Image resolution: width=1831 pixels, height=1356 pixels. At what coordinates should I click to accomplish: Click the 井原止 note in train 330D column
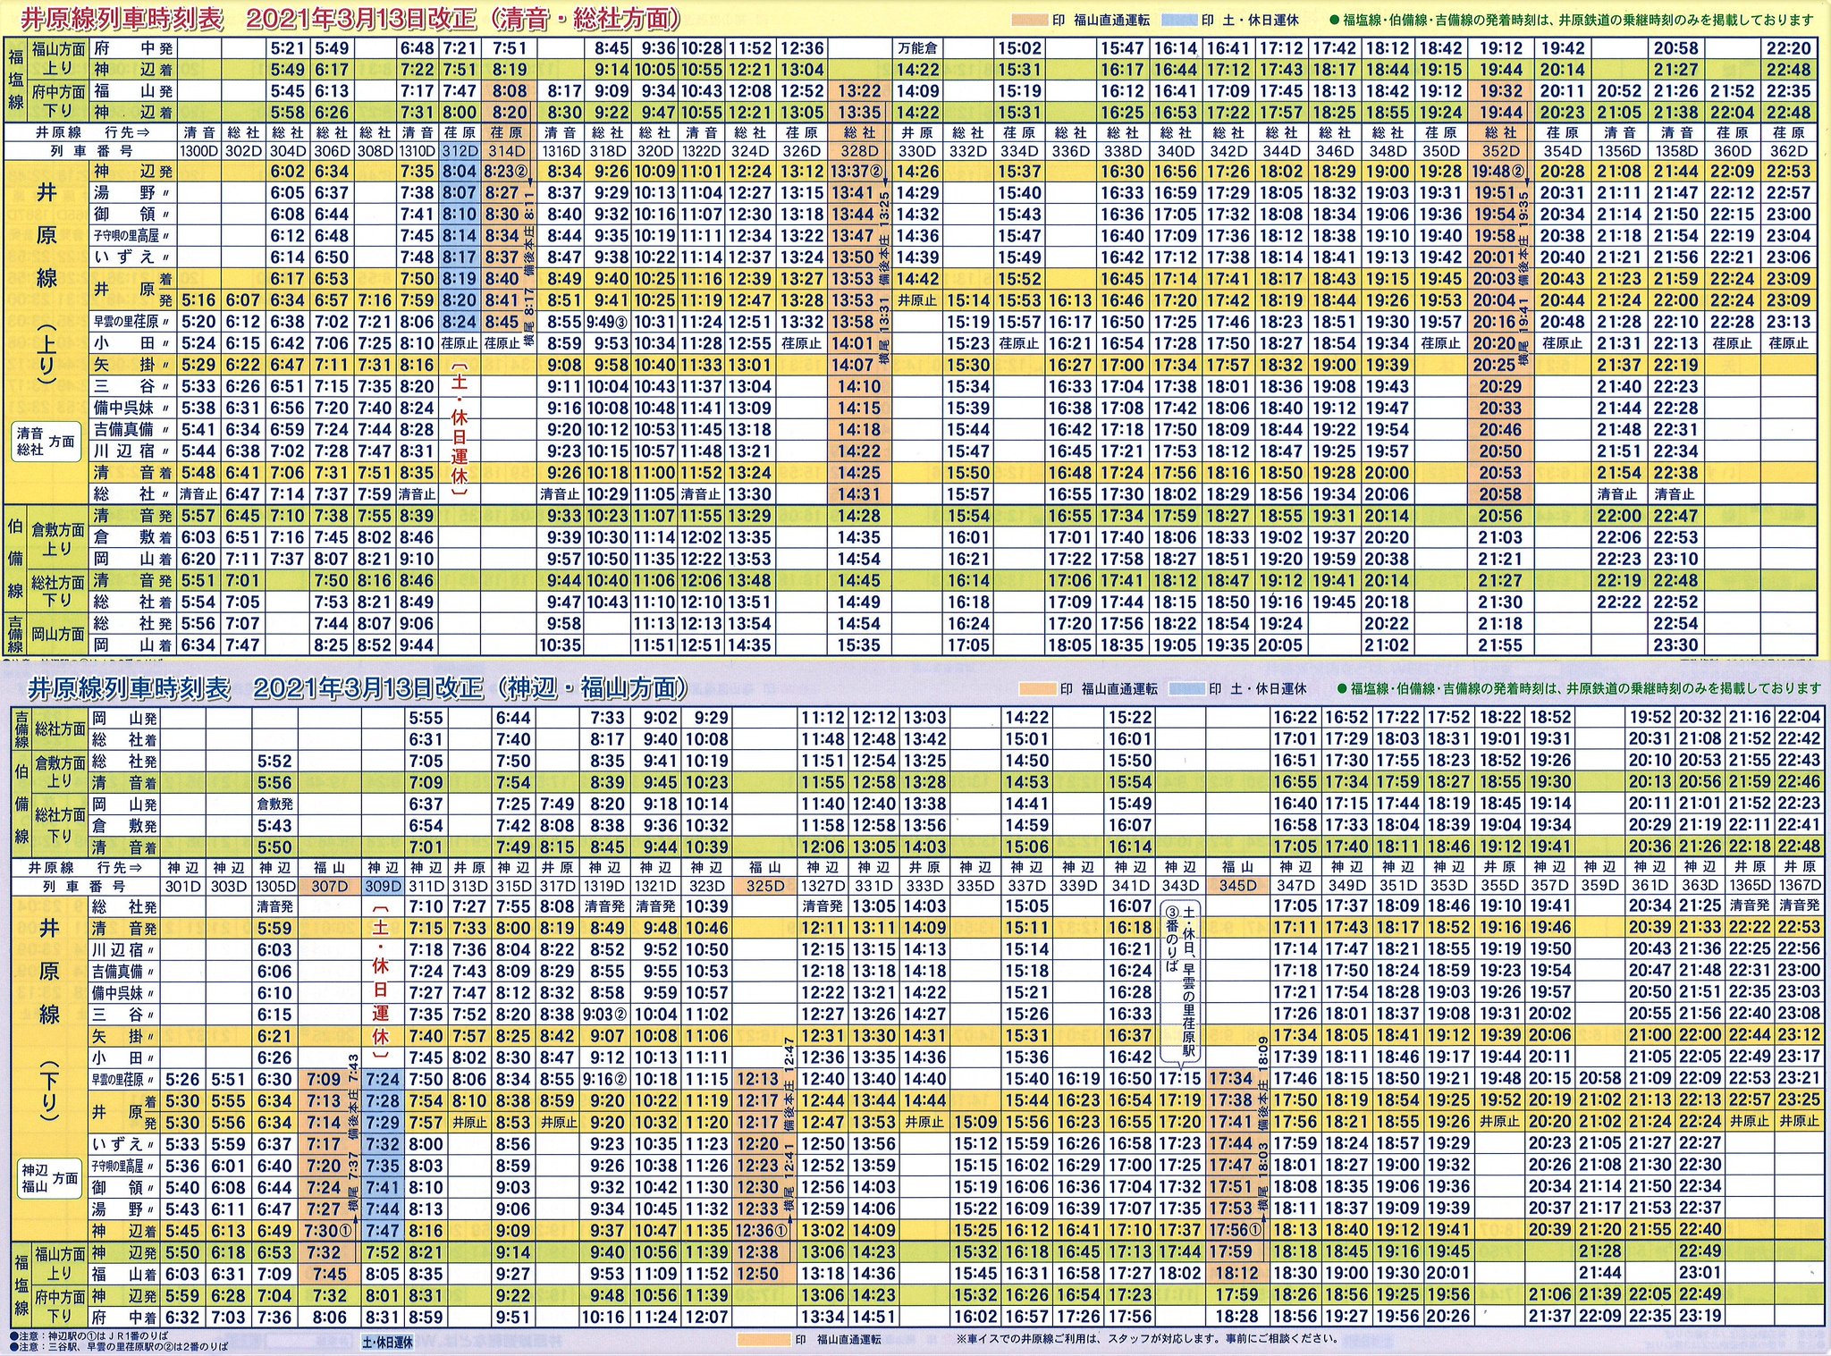pyautogui.click(x=917, y=301)
